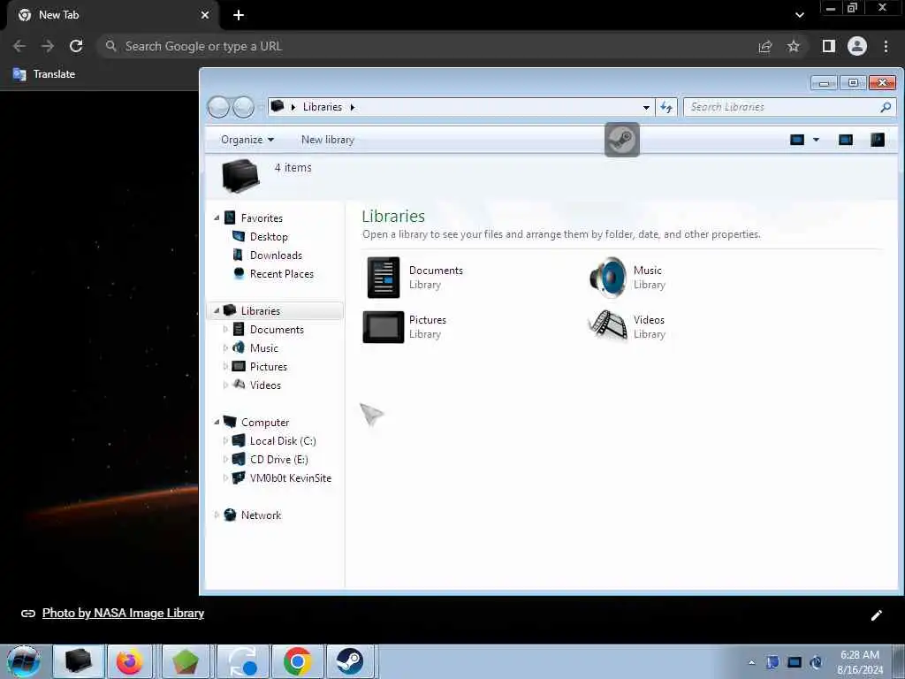Close the New Tab tab

pyautogui.click(x=205, y=15)
